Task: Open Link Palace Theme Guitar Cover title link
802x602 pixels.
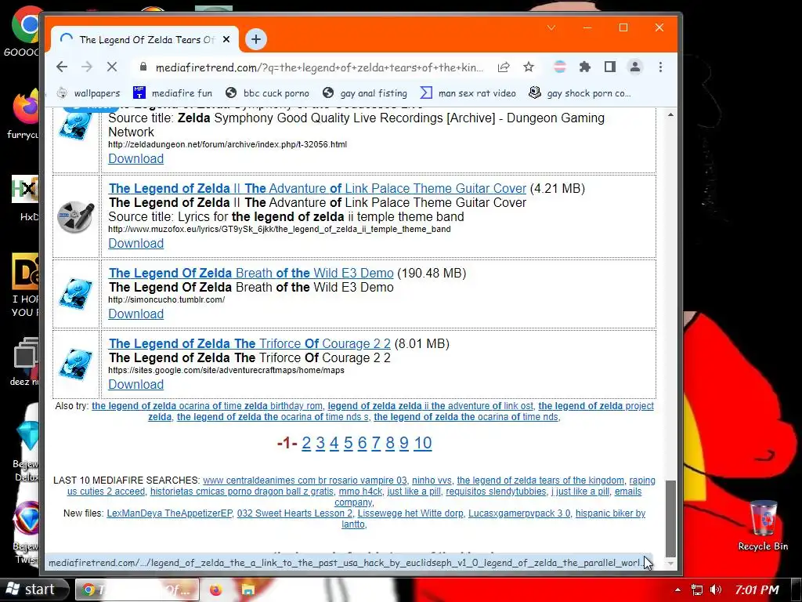Action: [x=317, y=188]
